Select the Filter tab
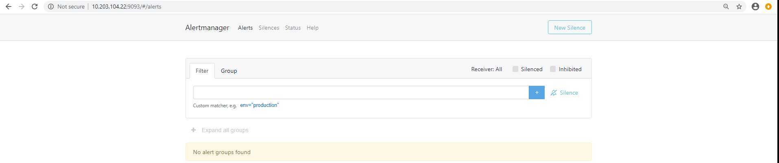This screenshot has height=163, width=779. (x=202, y=71)
